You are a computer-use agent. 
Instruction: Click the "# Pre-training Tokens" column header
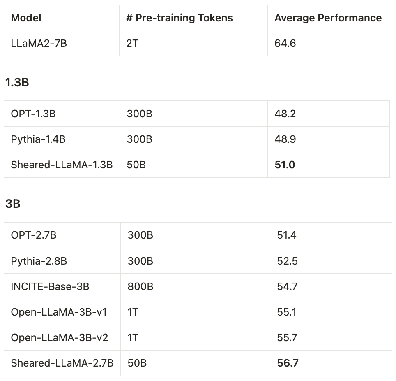[179, 18]
